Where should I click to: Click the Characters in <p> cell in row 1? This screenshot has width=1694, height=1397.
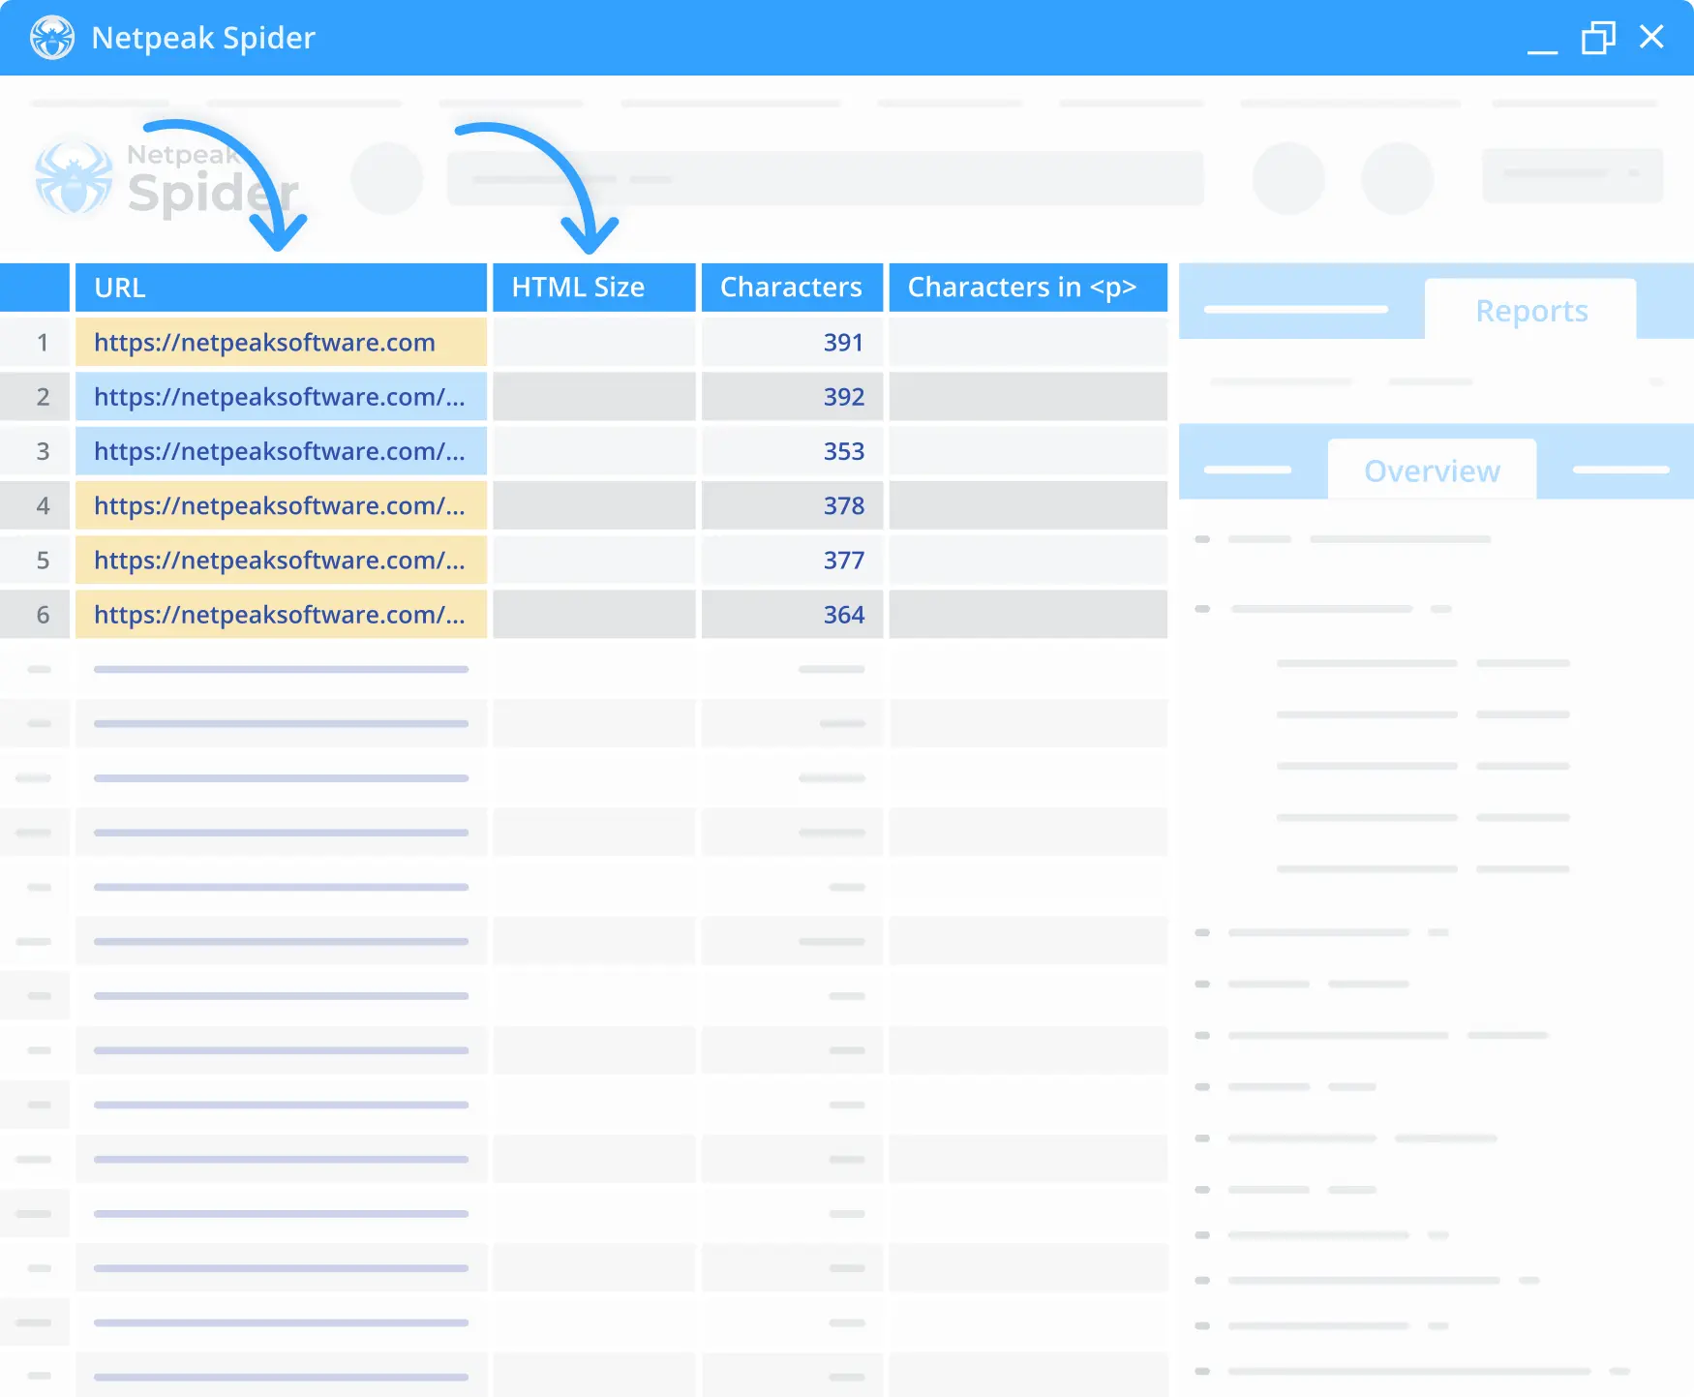pos(1028,342)
